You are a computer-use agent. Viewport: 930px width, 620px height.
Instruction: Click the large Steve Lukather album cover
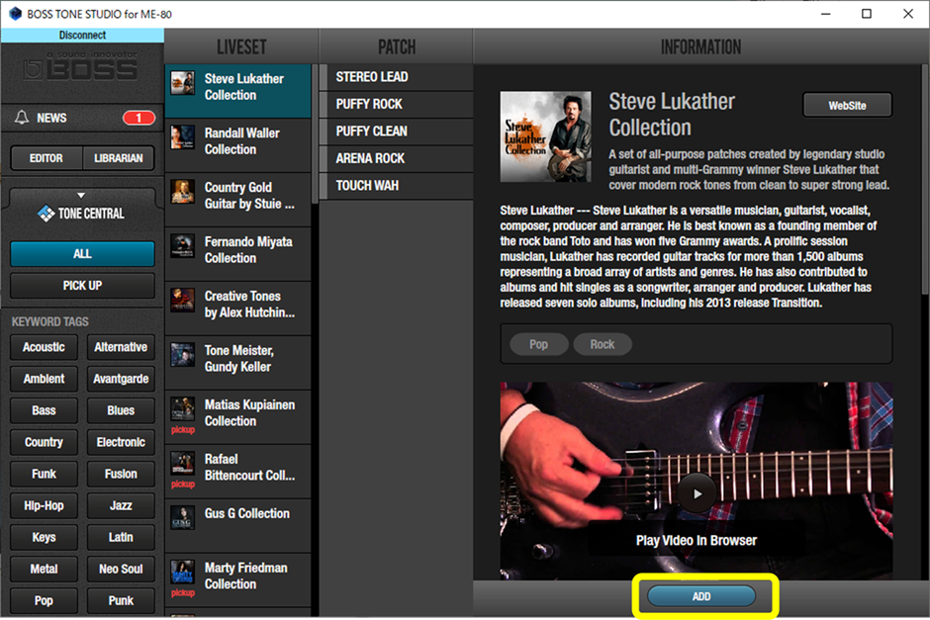click(x=546, y=136)
